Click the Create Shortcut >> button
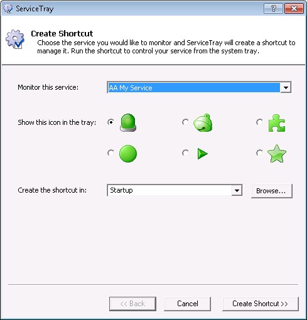Image resolution: width=307 pixels, height=320 pixels. click(x=260, y=304)
